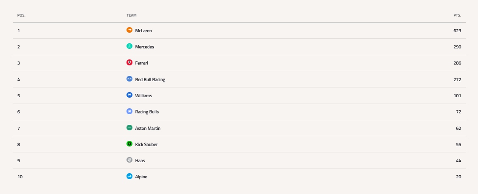Click the Kick Sauber logo icon
The image size is (478, 194).
click(129, 144)
